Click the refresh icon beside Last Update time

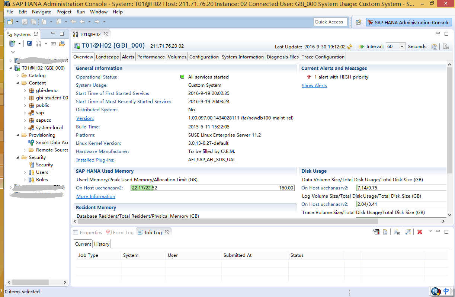[350, 47]
